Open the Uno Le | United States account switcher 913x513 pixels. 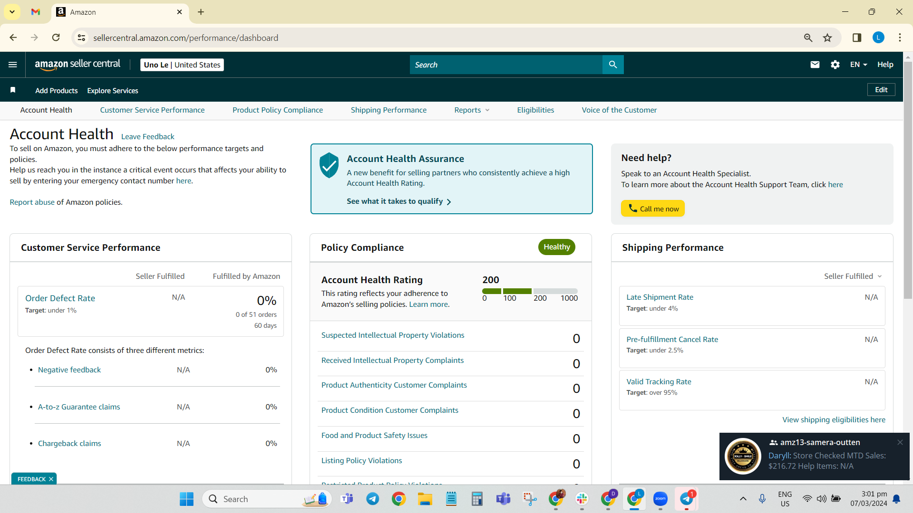point(182,65)
